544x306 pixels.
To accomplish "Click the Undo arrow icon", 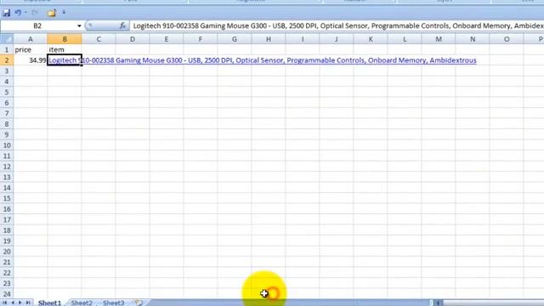I will point(18,13).
